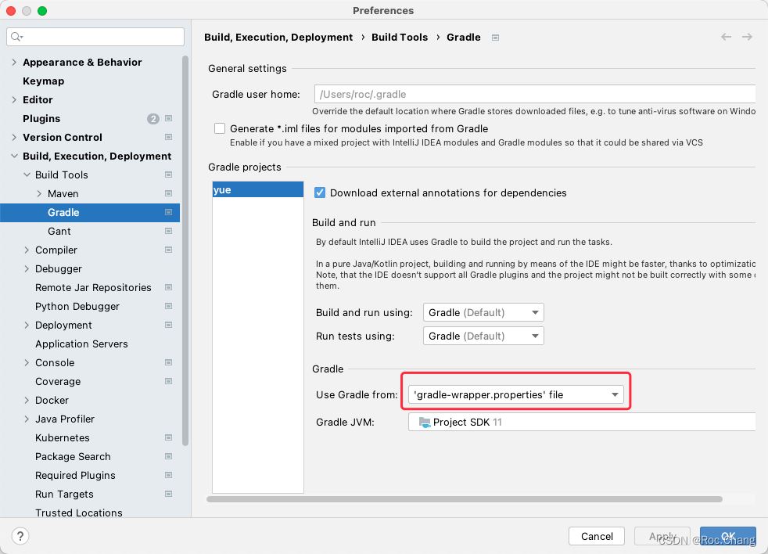Image resolution: width=768 pixels, height=554 pixels.
Task: Enable Generate *.iml files checkbox
Action: point(220,128)
